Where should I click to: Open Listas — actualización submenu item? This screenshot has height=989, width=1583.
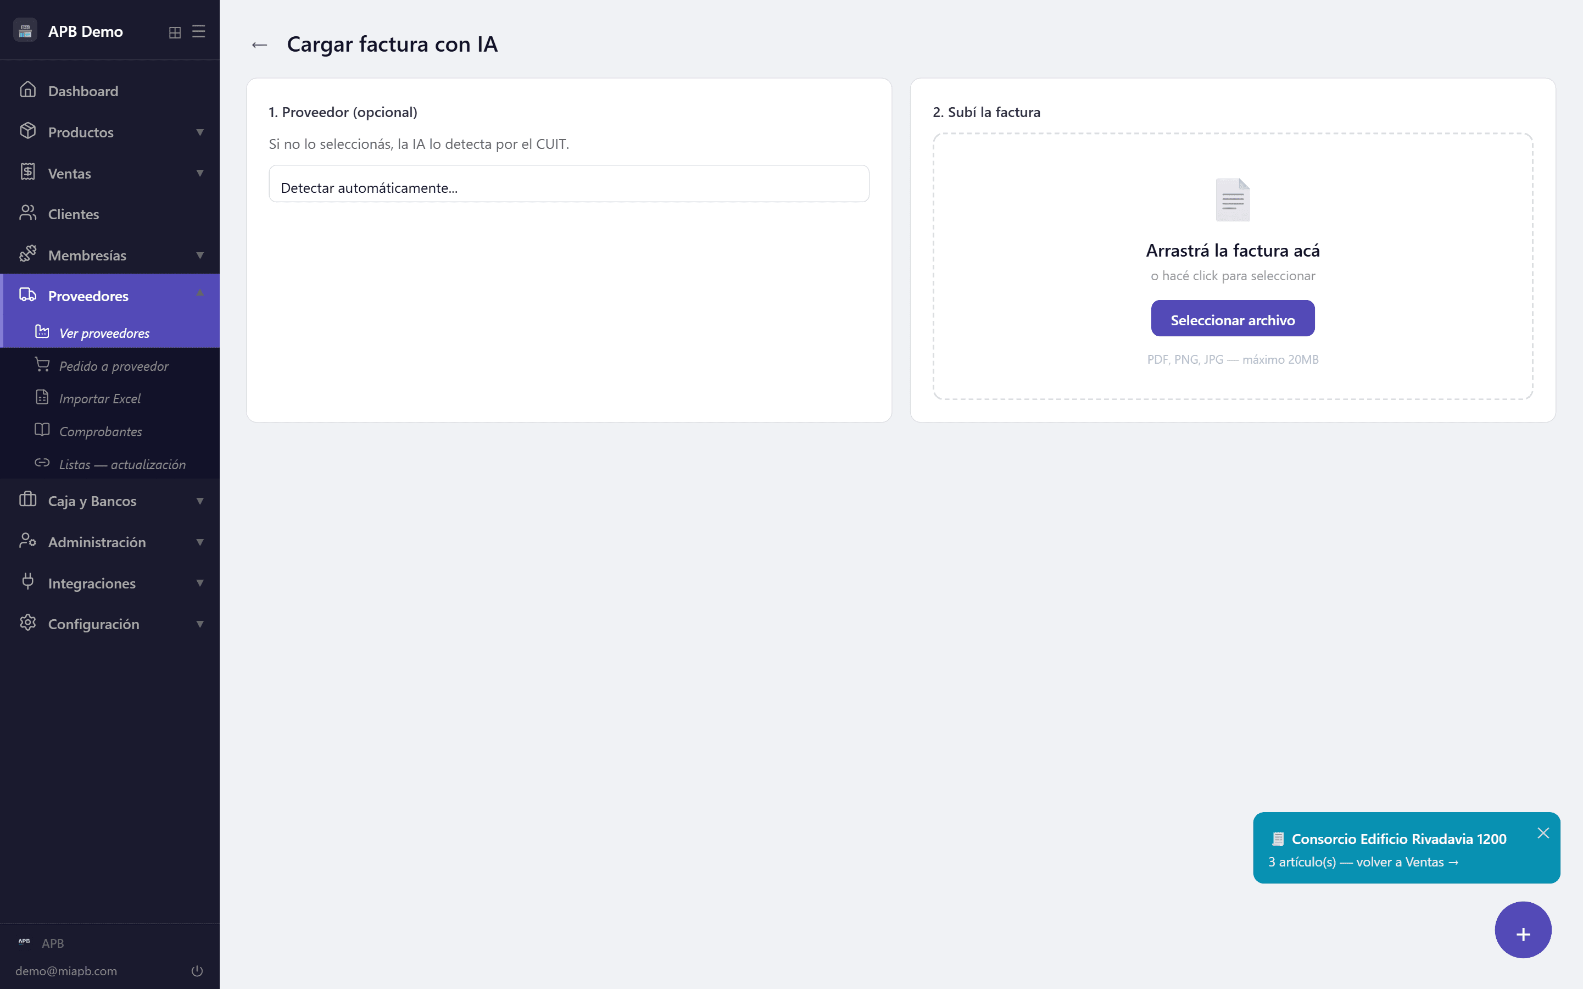(110, 464)
